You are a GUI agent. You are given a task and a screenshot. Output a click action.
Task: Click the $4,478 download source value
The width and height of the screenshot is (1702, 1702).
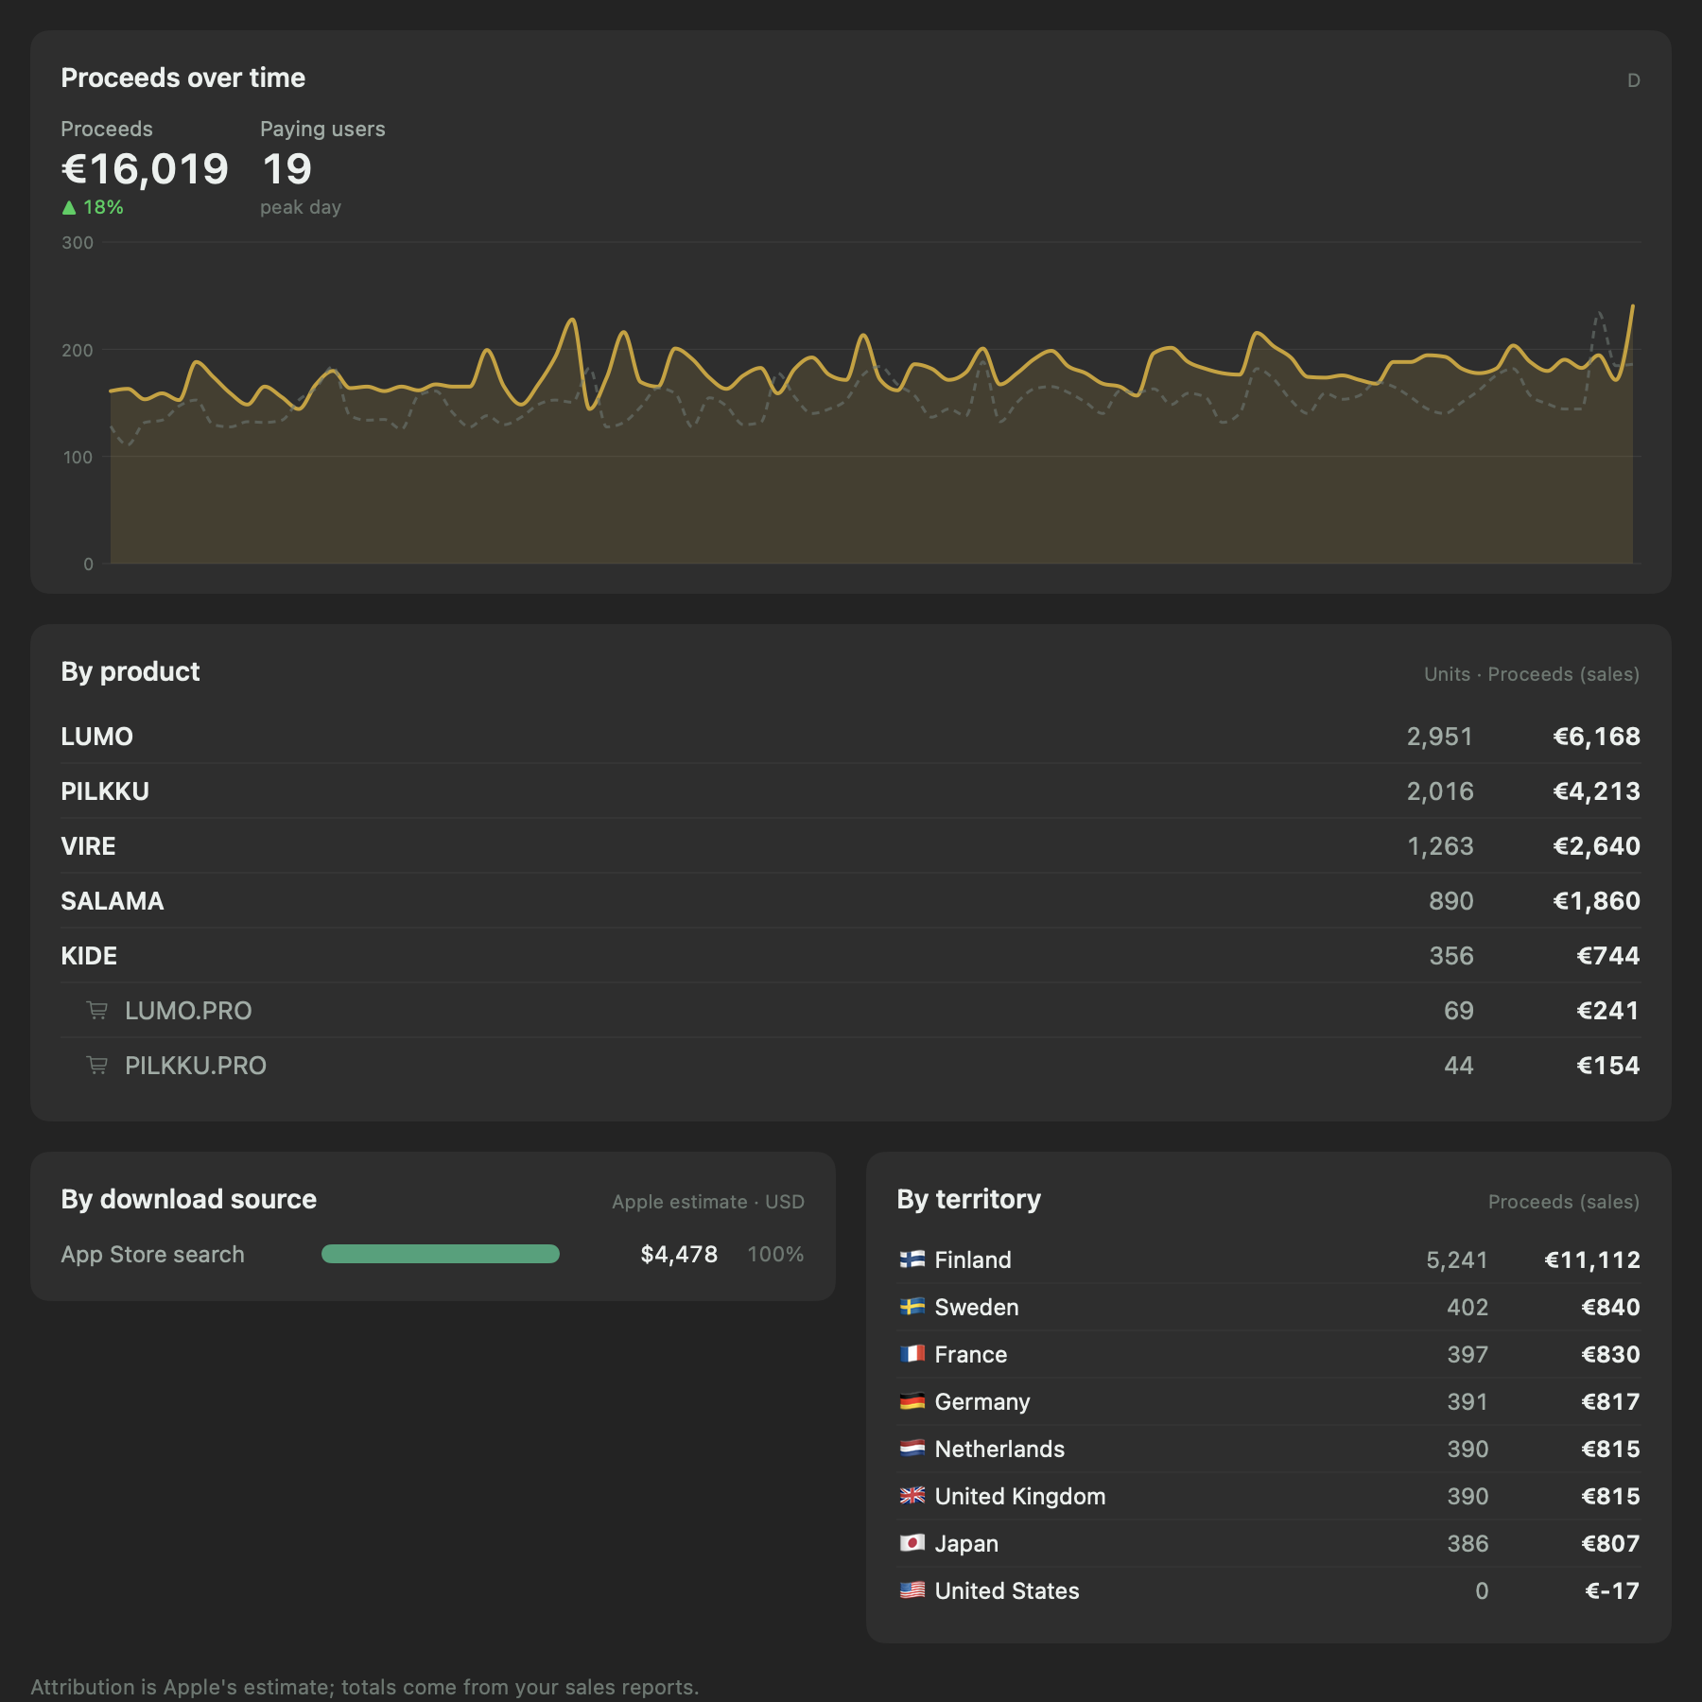[679, 1254]
